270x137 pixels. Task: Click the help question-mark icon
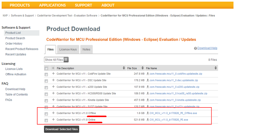pos(195,48)
